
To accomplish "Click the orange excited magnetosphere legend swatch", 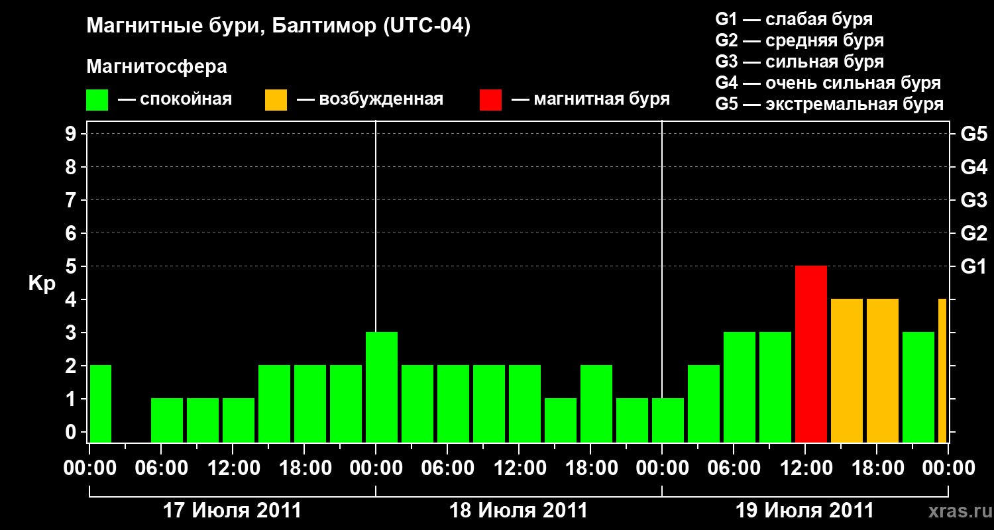I will [276, 100].
